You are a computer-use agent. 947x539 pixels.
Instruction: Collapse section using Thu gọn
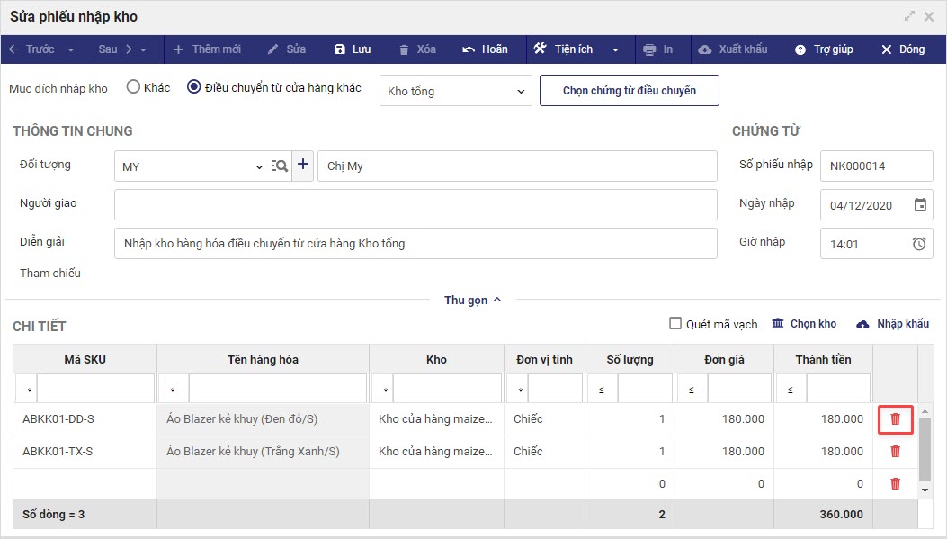[472, 301]
